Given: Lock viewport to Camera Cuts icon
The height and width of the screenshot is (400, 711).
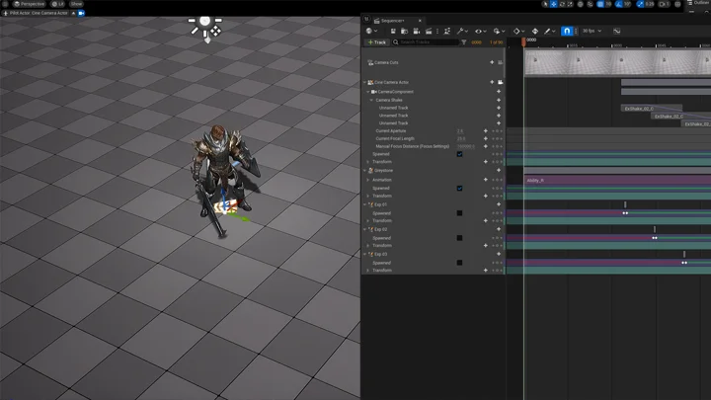Looking at the screenshot, I should tap(500, 62).
